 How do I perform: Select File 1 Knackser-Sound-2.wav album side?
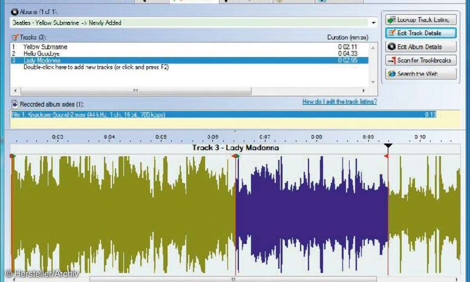coord(223,115)
